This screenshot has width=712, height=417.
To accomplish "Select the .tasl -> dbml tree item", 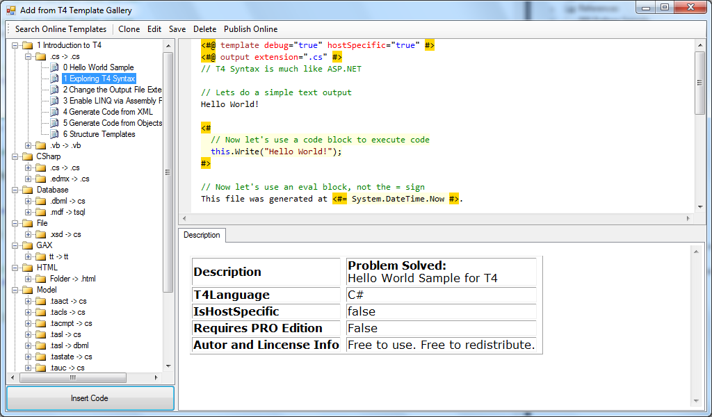I will (69, 345).
